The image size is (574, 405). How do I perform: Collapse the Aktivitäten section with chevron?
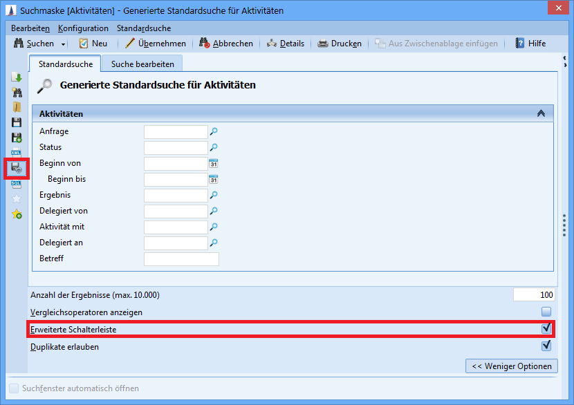[x=541, y=113]
